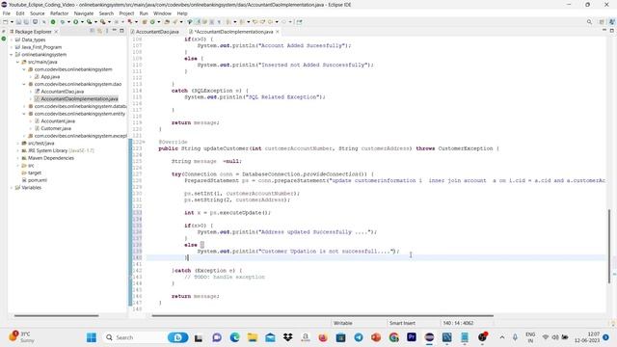Select the Variables project

coord(31,188)
